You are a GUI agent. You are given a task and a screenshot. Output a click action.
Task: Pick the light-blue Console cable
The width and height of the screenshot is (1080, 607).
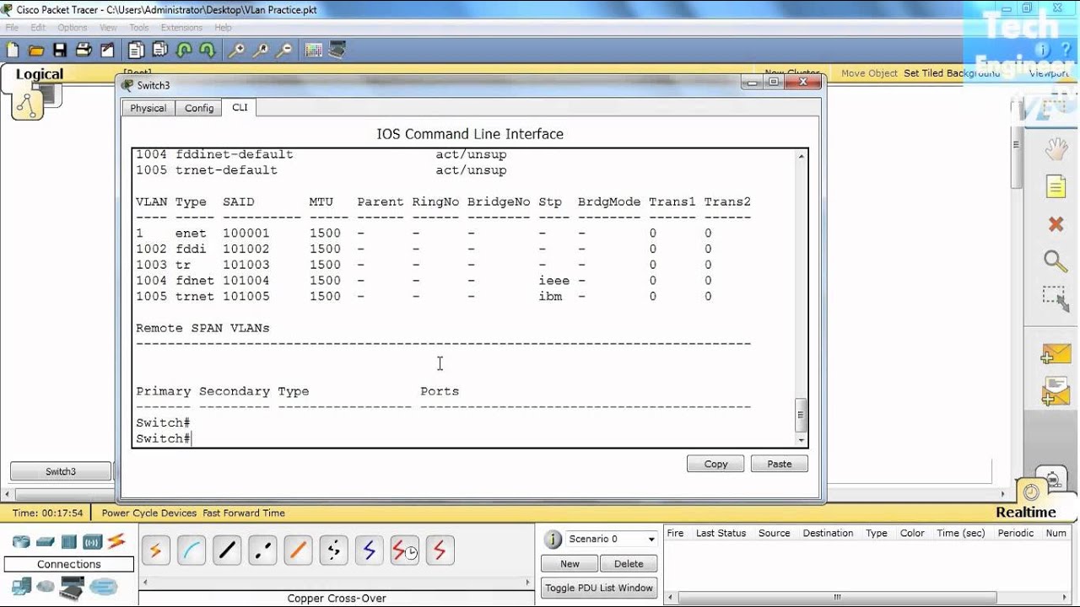192,551
